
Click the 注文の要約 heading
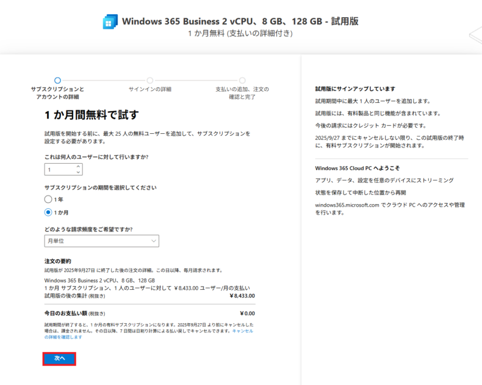coord(58,261)
